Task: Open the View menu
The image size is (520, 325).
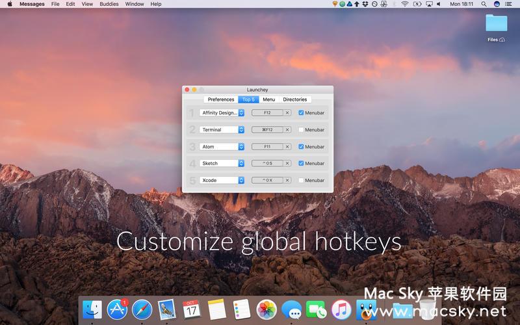Action: [87, 4]
